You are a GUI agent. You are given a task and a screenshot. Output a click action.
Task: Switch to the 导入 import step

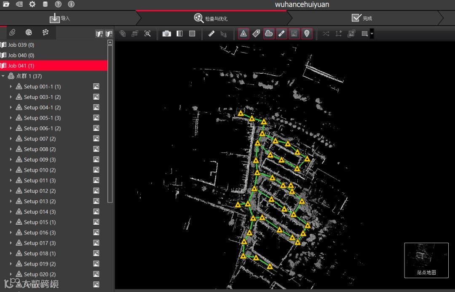pos(60,18)
